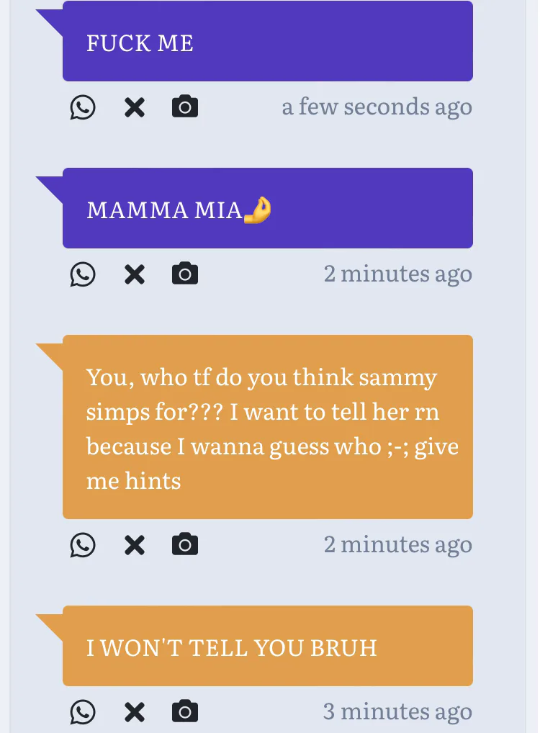The image size is (540, 733).
Task: Click '2 minutes ago' under MAMMA MIA
Action: click(x=398, y=274)
